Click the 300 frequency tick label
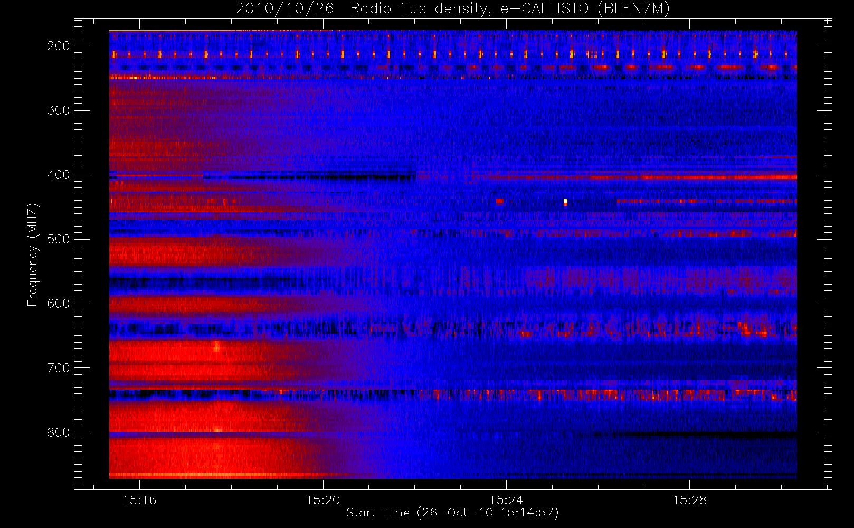The height and width of the screenshot is (528, 854). coord(58,110)
